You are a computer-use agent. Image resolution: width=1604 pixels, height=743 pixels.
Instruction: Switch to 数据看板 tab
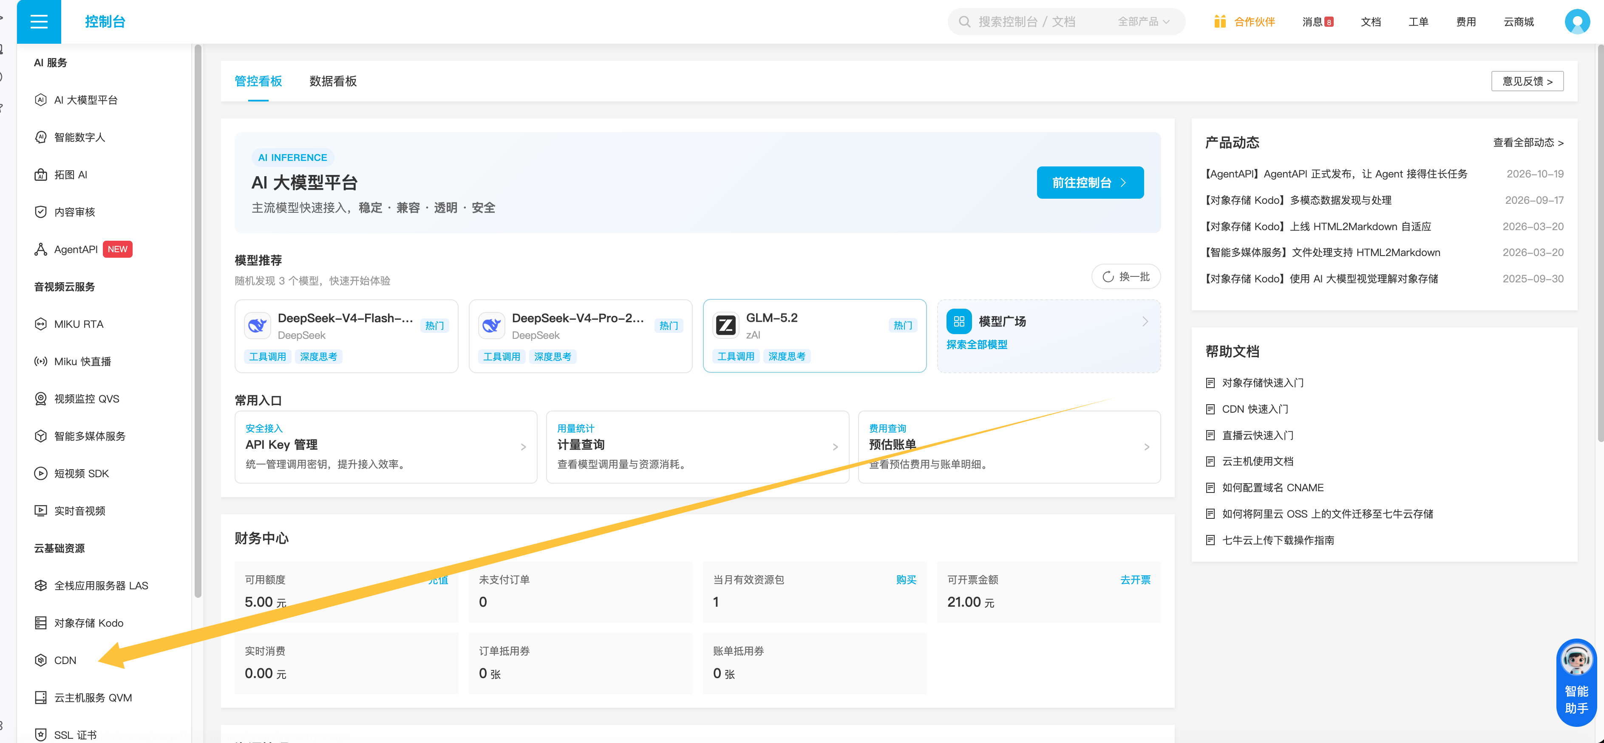pos(333,82)
